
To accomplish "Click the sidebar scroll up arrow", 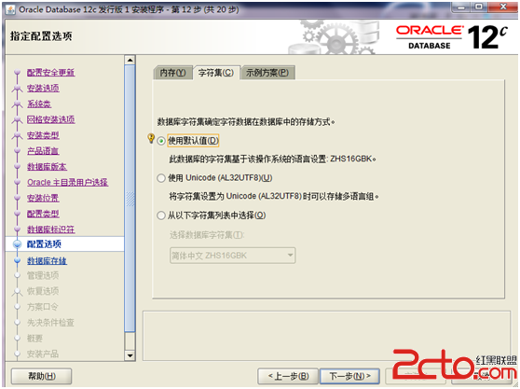I will [x=130, y=60].
